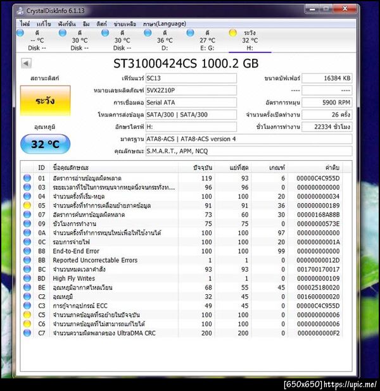Click the blue status icon for attribute C7
This screenshot has width=380, height=391.
(x=27, y=333)
